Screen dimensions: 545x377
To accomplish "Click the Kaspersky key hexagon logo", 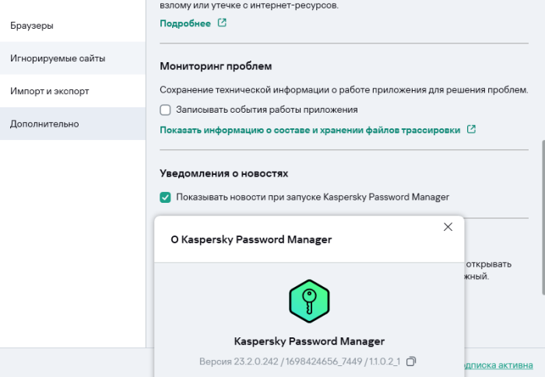I will click(309, 302).
